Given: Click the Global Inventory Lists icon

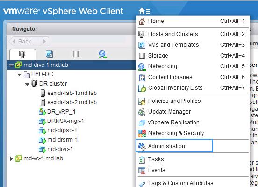Looking at the screenshot, I should 142,88.
